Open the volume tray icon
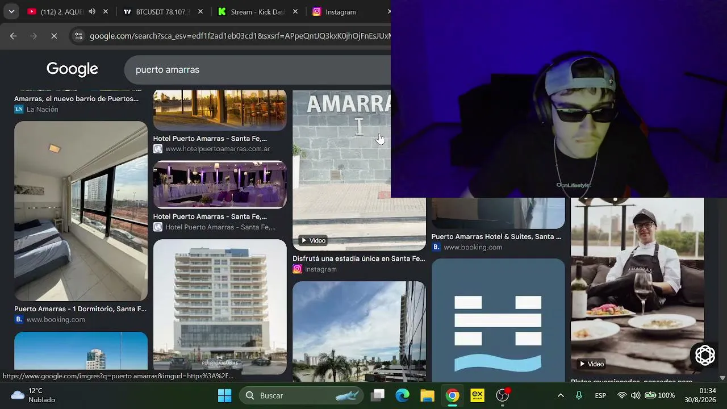The height and width of the screenshot is (409, 727). tap(636, 395)
